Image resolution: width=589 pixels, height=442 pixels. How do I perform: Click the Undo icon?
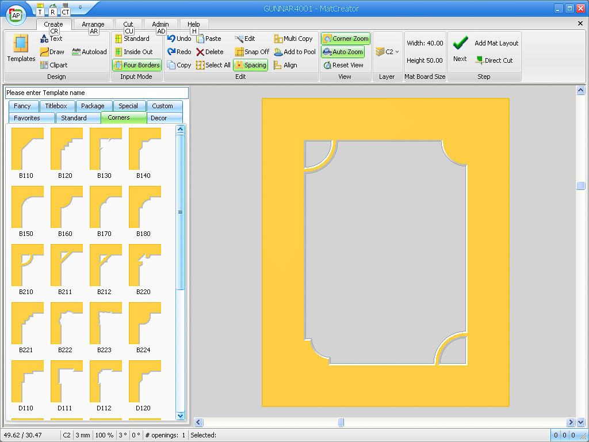171,39
